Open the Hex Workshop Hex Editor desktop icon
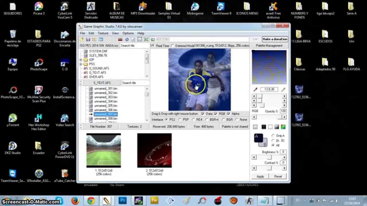Viewport: 367px width, 206px height. click(39, 122)
